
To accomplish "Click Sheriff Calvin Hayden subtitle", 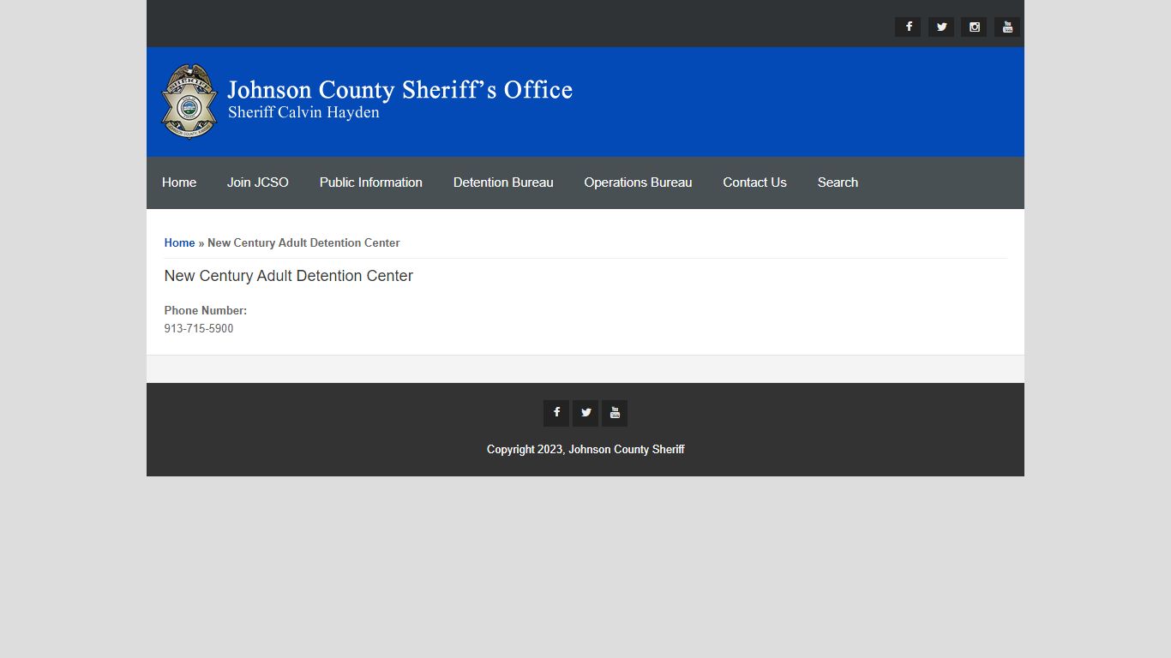I will tap(303, 112).
